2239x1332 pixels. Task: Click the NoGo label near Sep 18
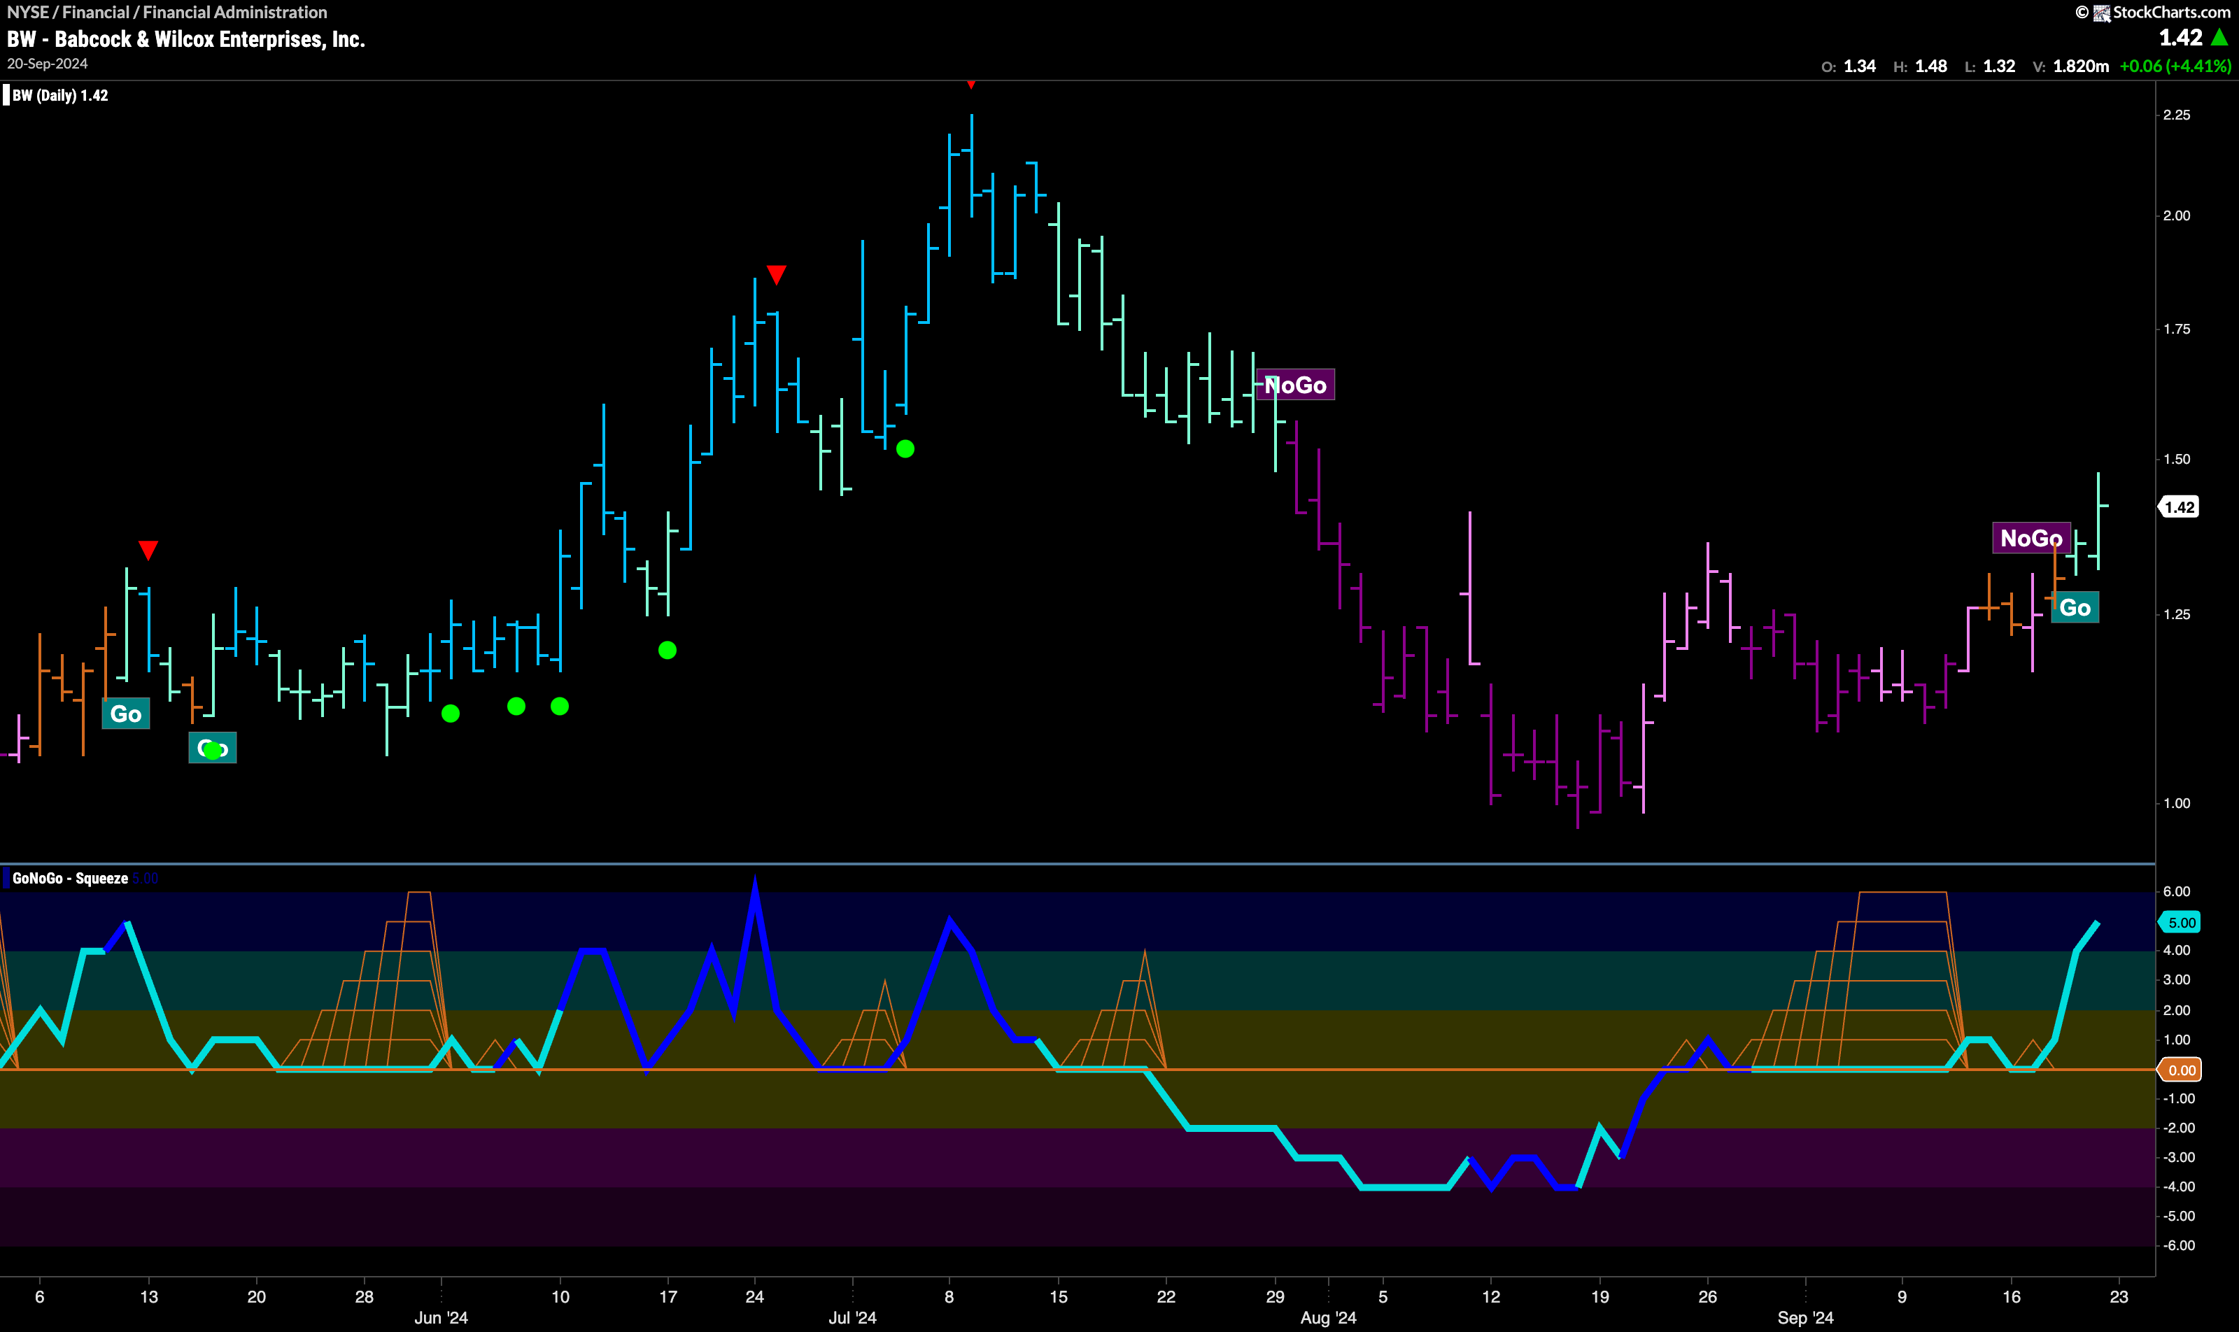point(2032,538)
